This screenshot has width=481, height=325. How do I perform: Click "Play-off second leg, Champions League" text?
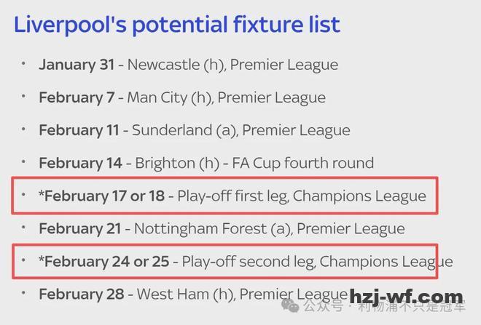point(317,261)
